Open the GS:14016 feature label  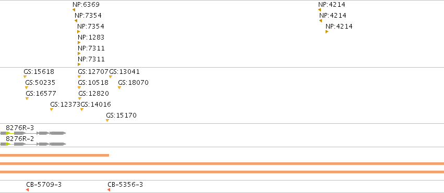pyautogui.click(x=95, y=105)
